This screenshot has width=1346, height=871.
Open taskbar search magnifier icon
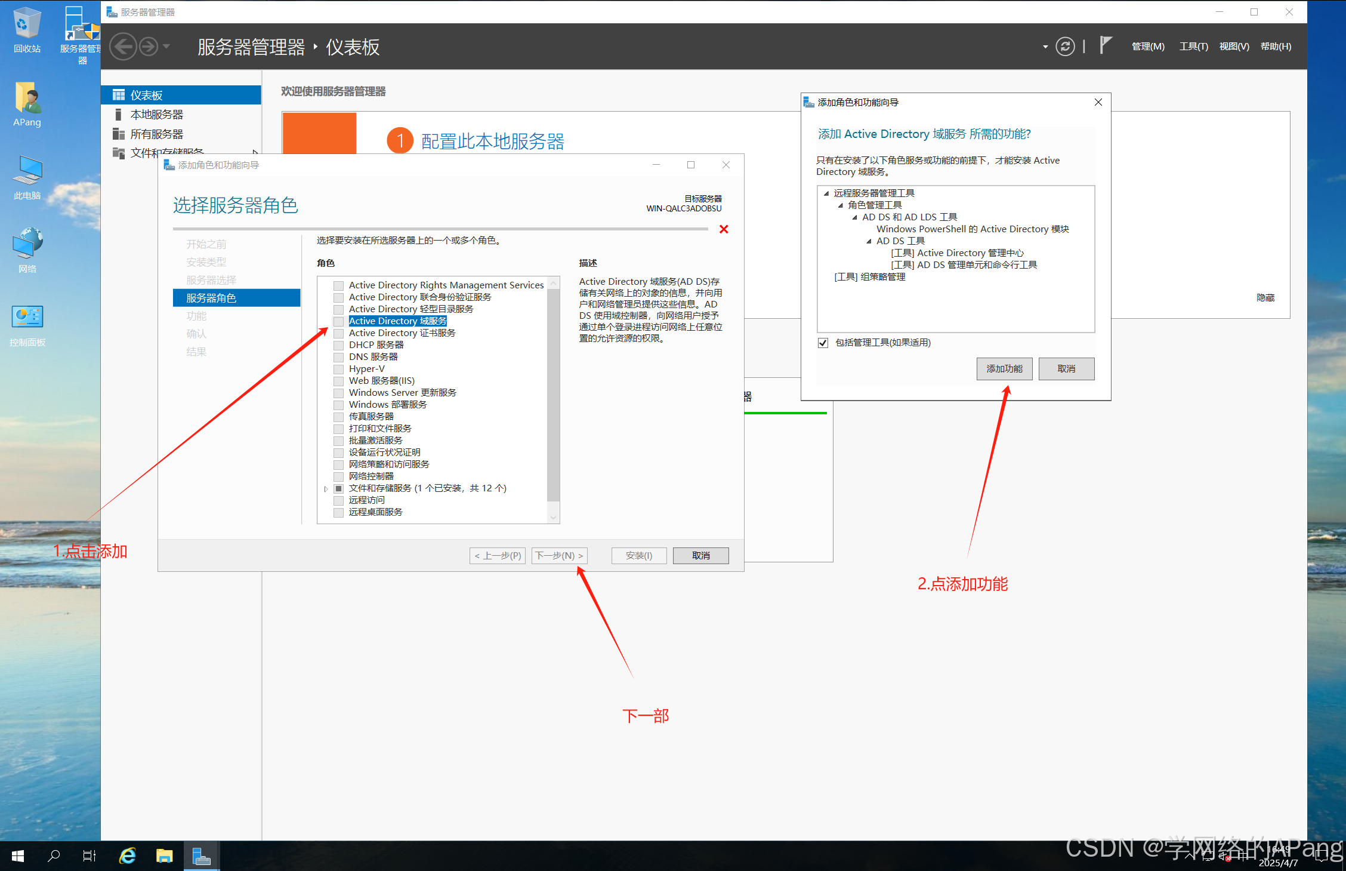[x=54, y=856]
